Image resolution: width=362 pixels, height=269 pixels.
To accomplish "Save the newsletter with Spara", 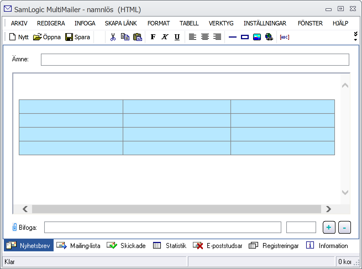I will tap(78, 37).
